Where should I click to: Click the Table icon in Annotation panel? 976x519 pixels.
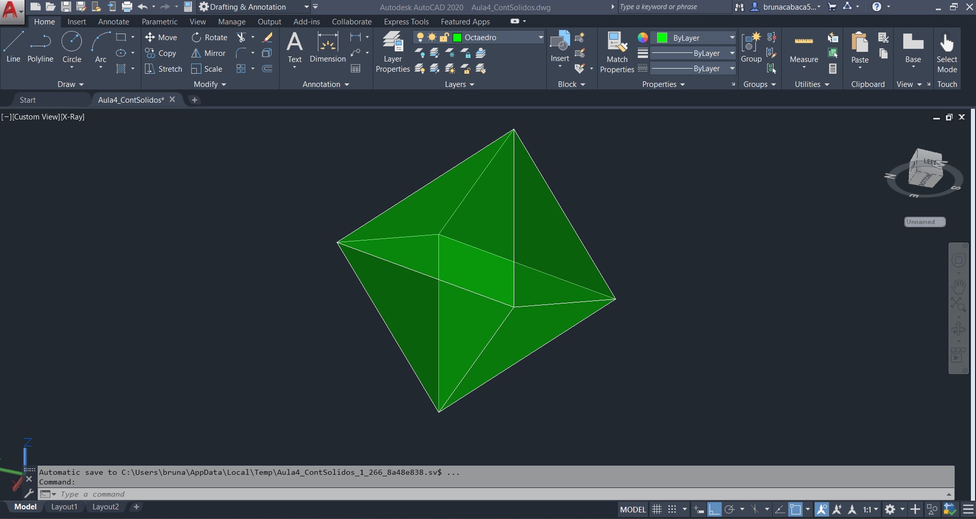click(356, 68)
